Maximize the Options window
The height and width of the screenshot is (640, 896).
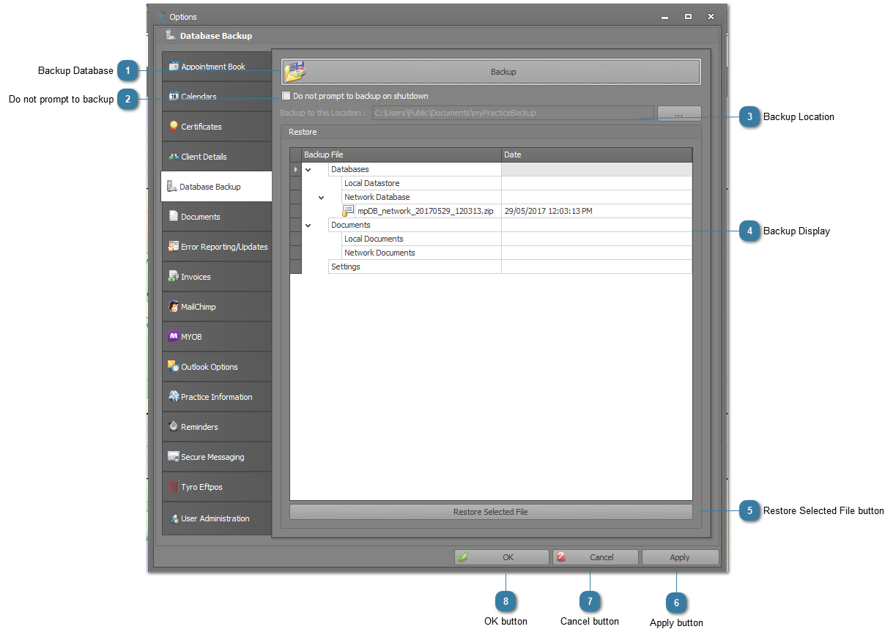point(688,16)
